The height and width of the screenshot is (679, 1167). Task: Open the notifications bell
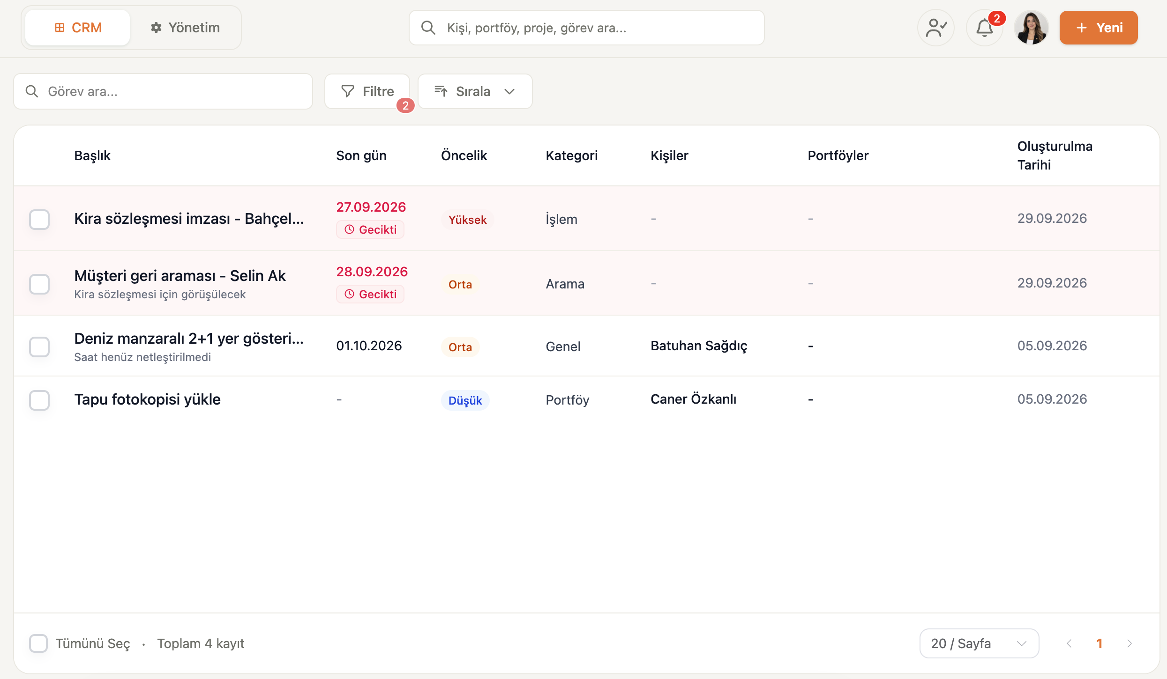(x=985, y=28)
